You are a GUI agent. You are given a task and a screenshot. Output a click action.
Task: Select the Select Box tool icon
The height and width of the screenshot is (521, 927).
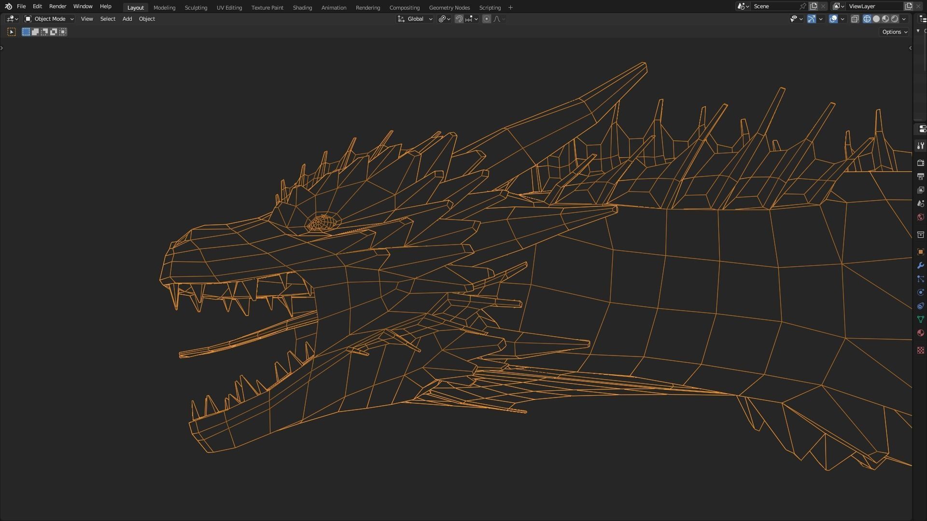point(12,32)
